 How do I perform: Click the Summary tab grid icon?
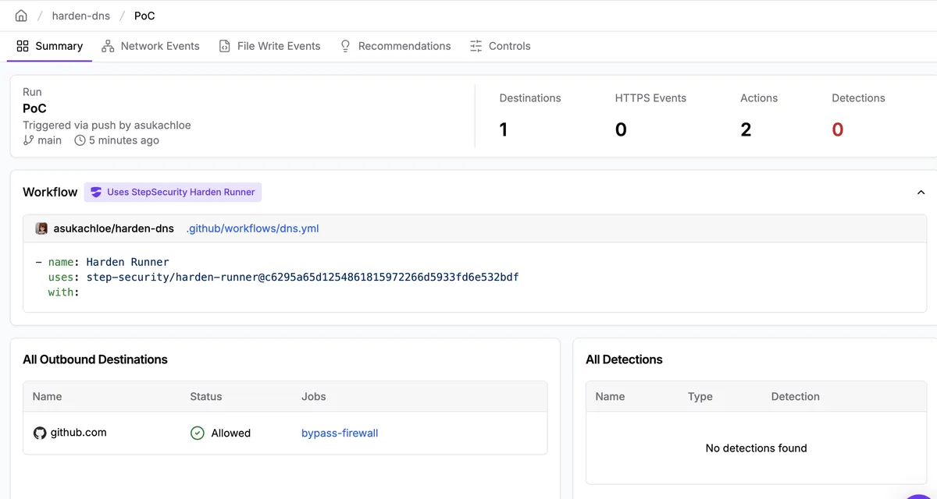tap(23, 46)
